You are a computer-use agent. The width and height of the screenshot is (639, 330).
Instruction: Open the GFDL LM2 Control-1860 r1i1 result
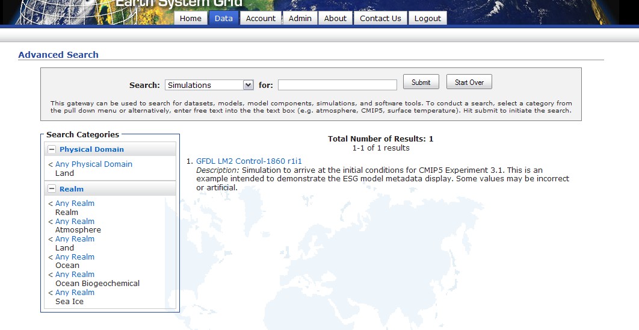[x=248, y=161]
